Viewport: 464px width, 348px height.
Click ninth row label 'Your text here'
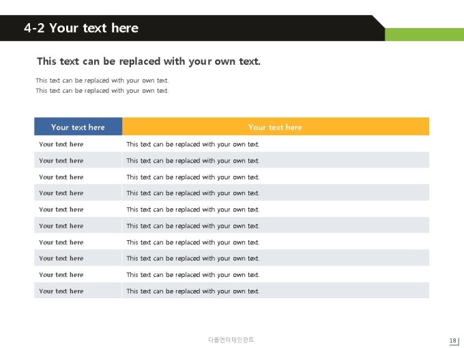click(61, 274)
